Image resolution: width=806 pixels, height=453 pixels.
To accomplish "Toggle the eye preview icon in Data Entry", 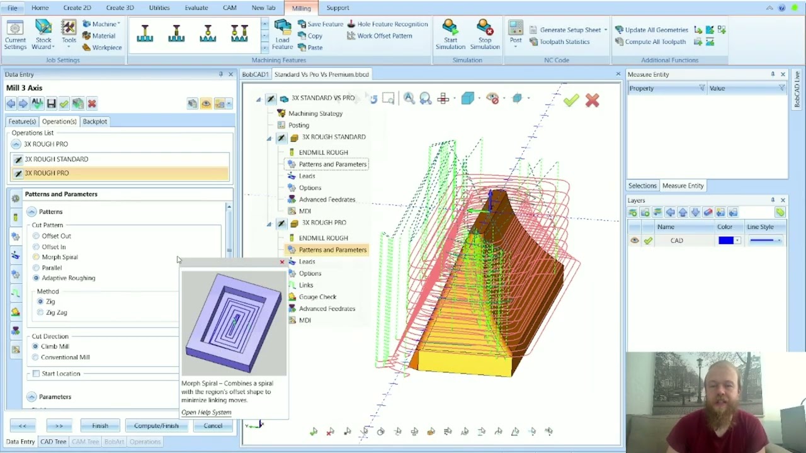I will pos(206,104).
